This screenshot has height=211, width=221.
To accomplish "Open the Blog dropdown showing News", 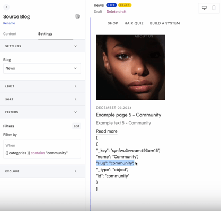I will (42, 68).
